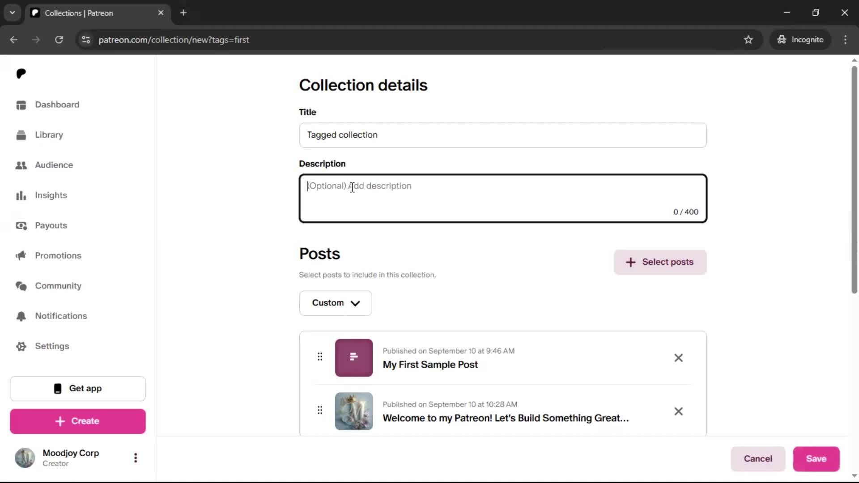Grab drag handle for Welcome to my Patreon post
The width and height of the screenshot is (859, 483).
click(320, 411)
